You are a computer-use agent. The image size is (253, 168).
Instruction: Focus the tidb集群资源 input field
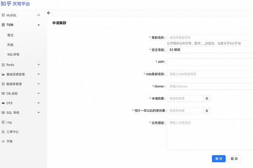pyautogui.click(x=210, y=74)
